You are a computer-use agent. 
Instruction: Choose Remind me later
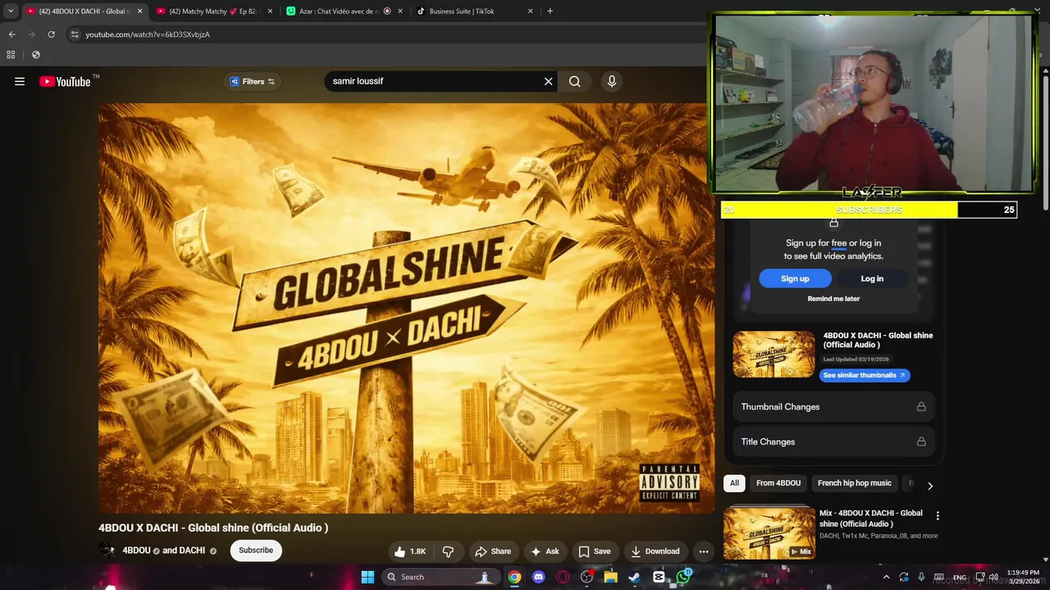[x=833, y=298]
